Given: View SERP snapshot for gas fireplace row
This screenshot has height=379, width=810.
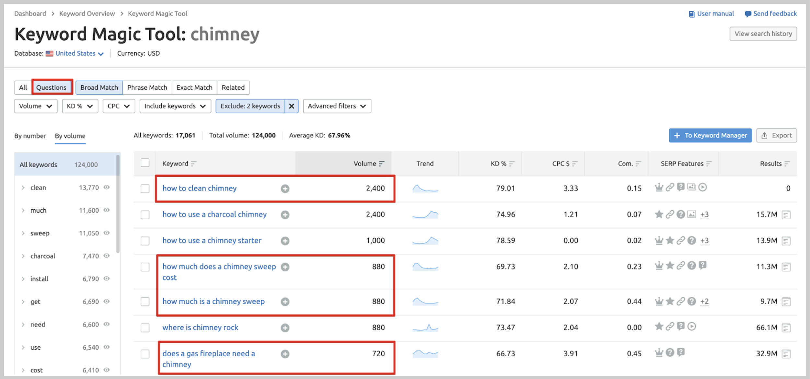Looking at the screenshot, I should tap(786, 354).
